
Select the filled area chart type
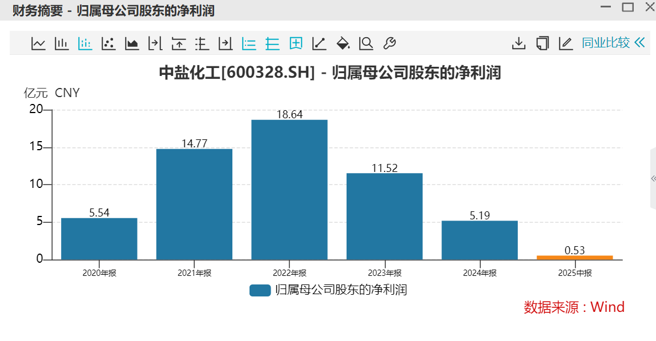click(x=132, y=43)
